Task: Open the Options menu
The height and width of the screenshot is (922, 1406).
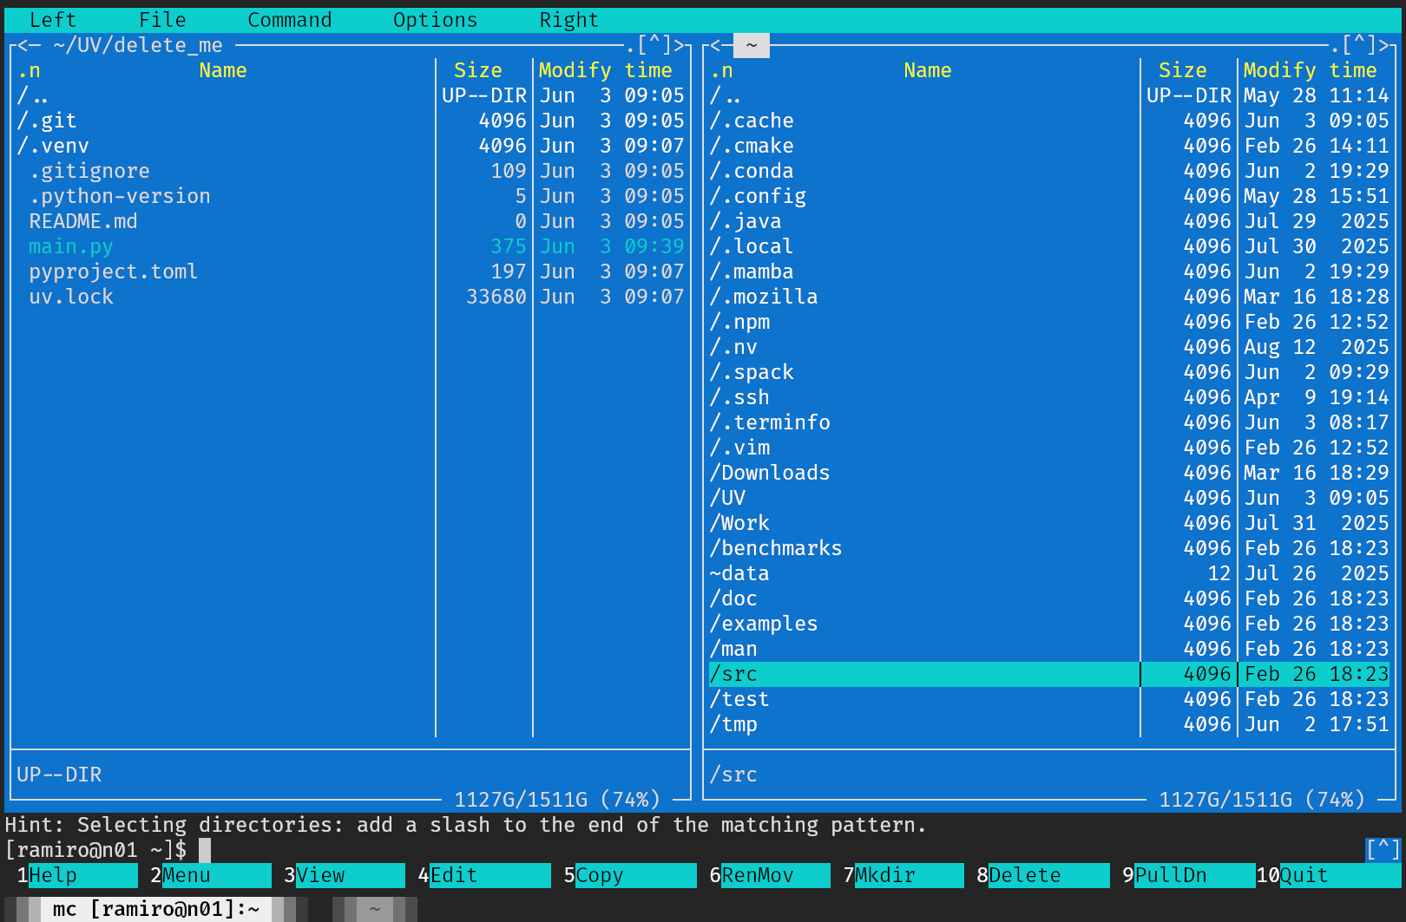Action: (435, 20)
